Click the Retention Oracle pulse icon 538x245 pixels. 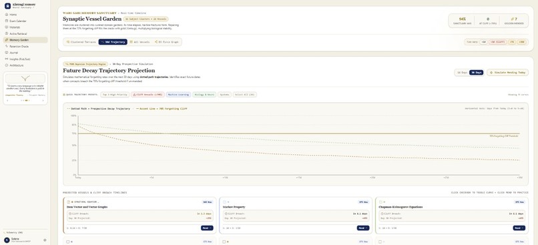coord(7,46)
